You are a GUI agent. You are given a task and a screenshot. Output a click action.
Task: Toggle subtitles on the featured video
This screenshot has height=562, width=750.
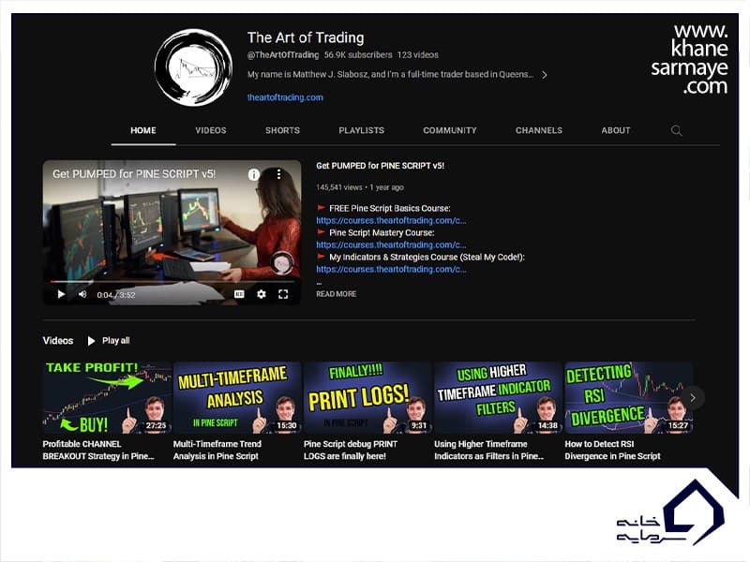coord(239,294)
